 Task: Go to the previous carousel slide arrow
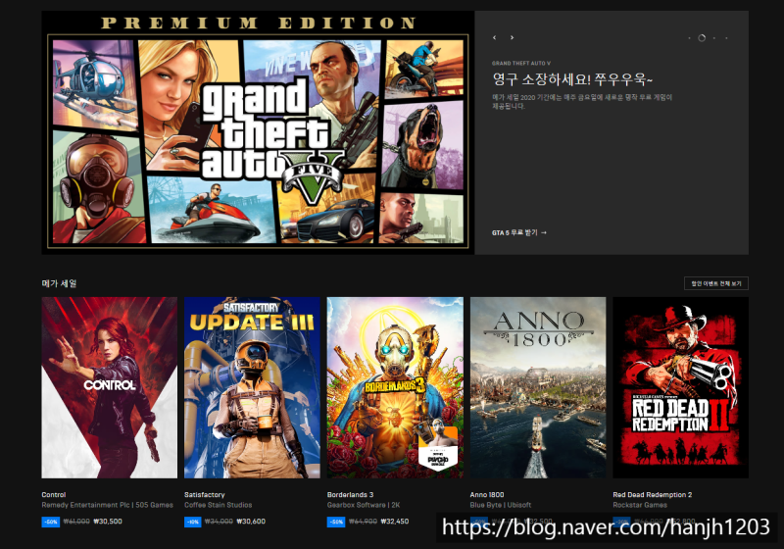495,37
